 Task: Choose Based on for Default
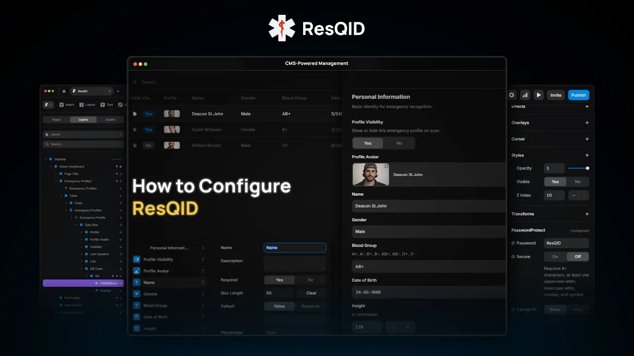[x=311, y=306]
